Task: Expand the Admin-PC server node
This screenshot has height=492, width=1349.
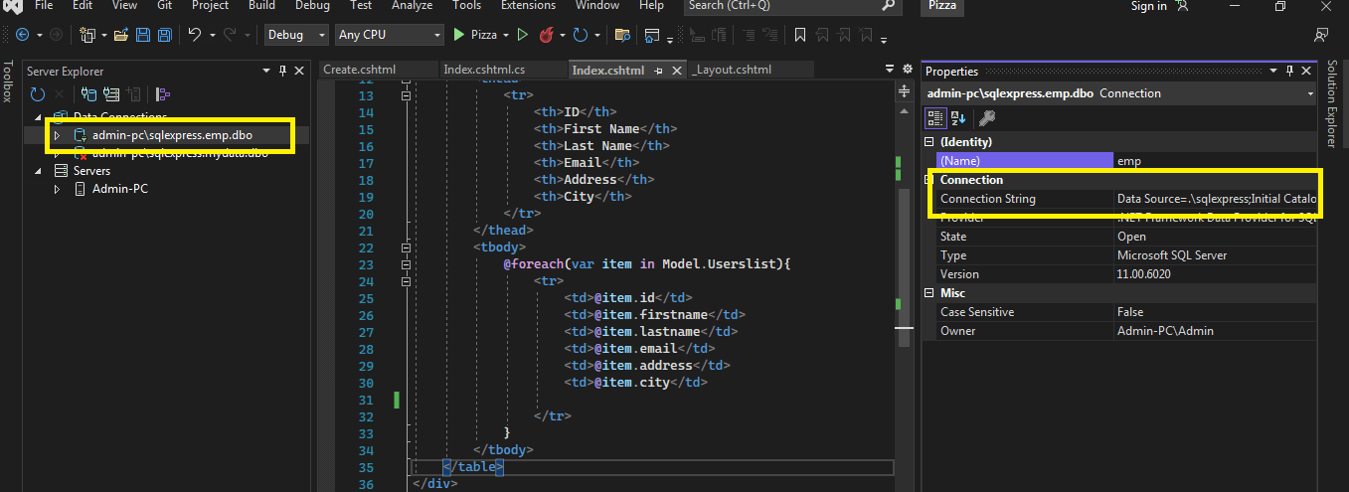Action: [58, 189]
